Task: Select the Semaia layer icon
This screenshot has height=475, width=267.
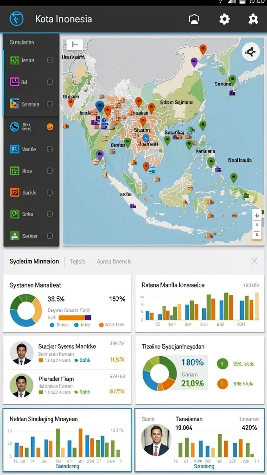Action: pos(14,104)
